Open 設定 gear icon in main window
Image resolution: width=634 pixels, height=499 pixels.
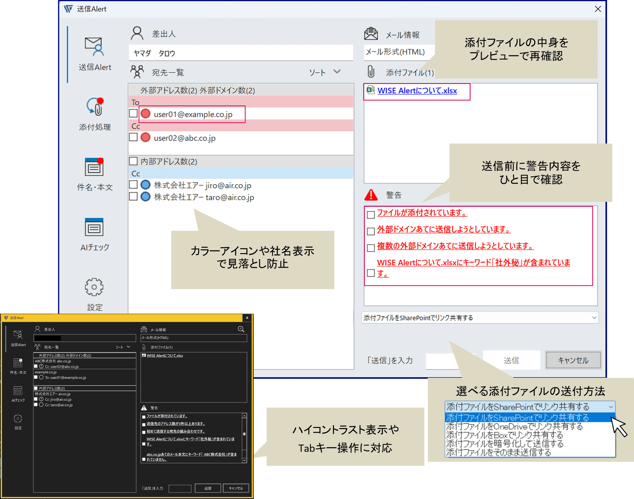(94, 287)
